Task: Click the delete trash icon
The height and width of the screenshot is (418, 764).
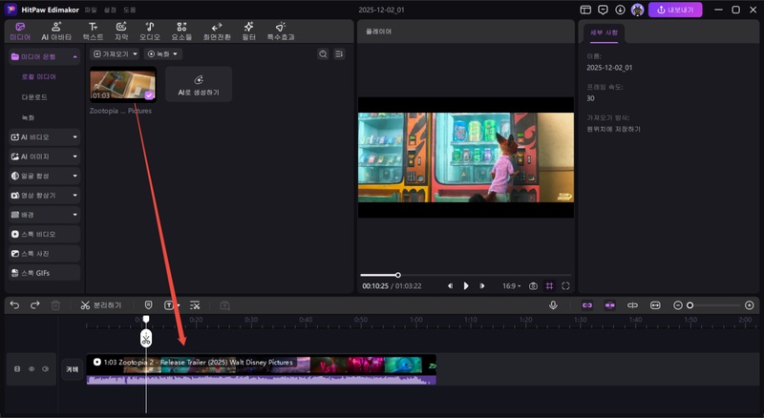Action: (55, 305)
